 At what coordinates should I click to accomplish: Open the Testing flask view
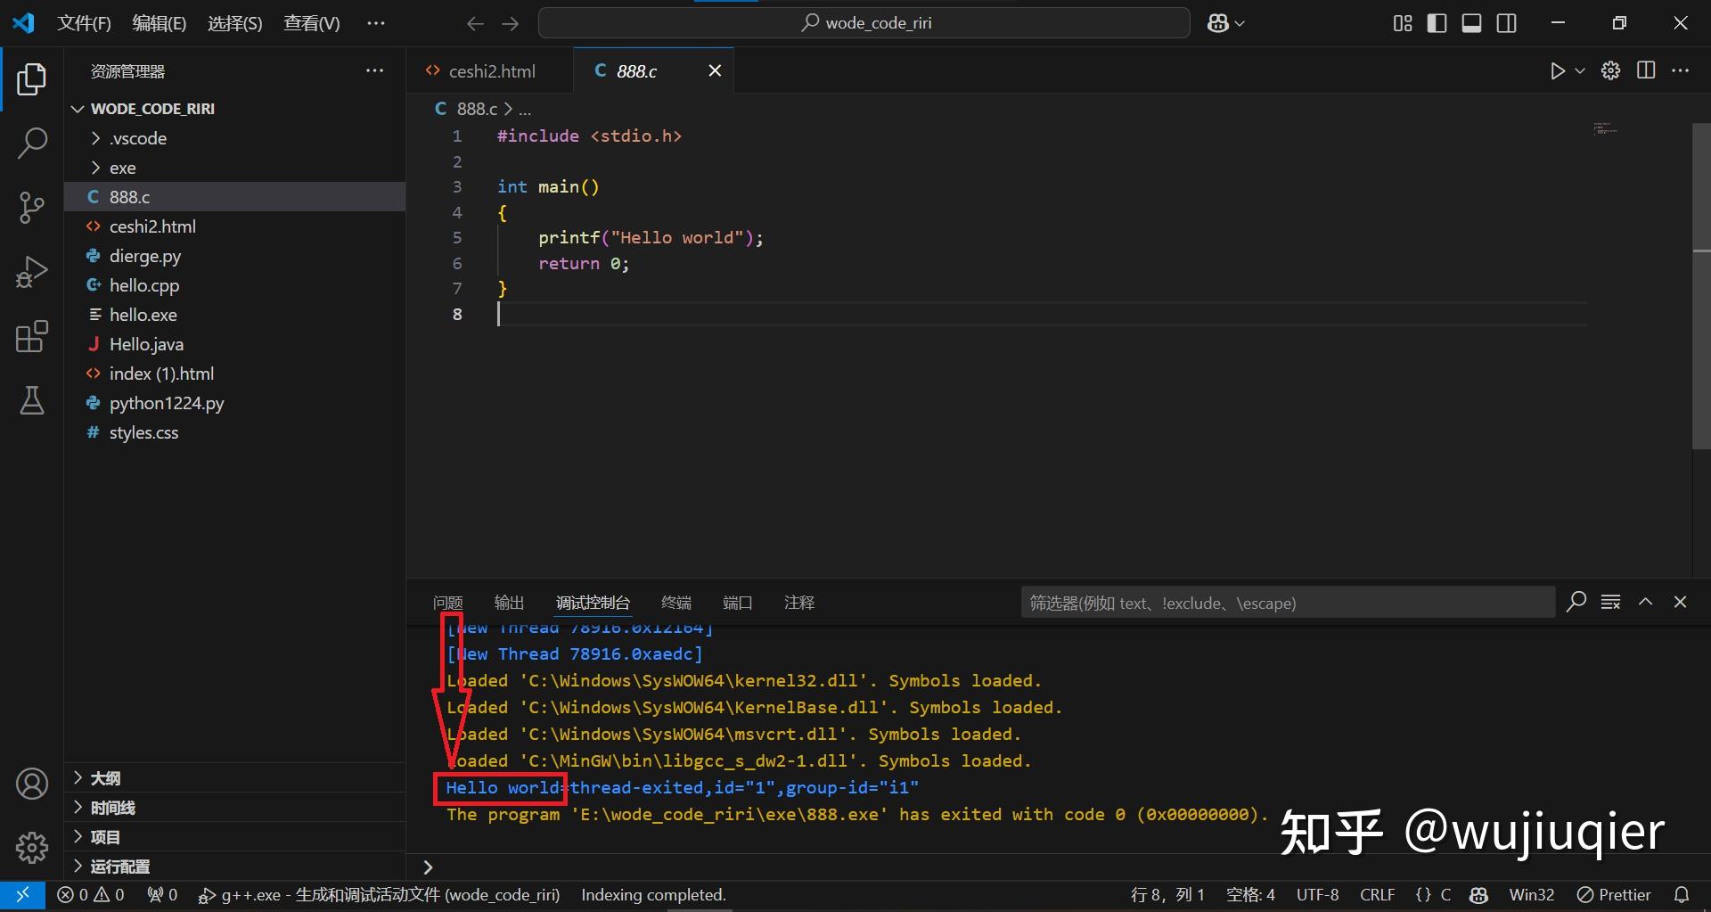pyautogui.click(x=32, y=400)
